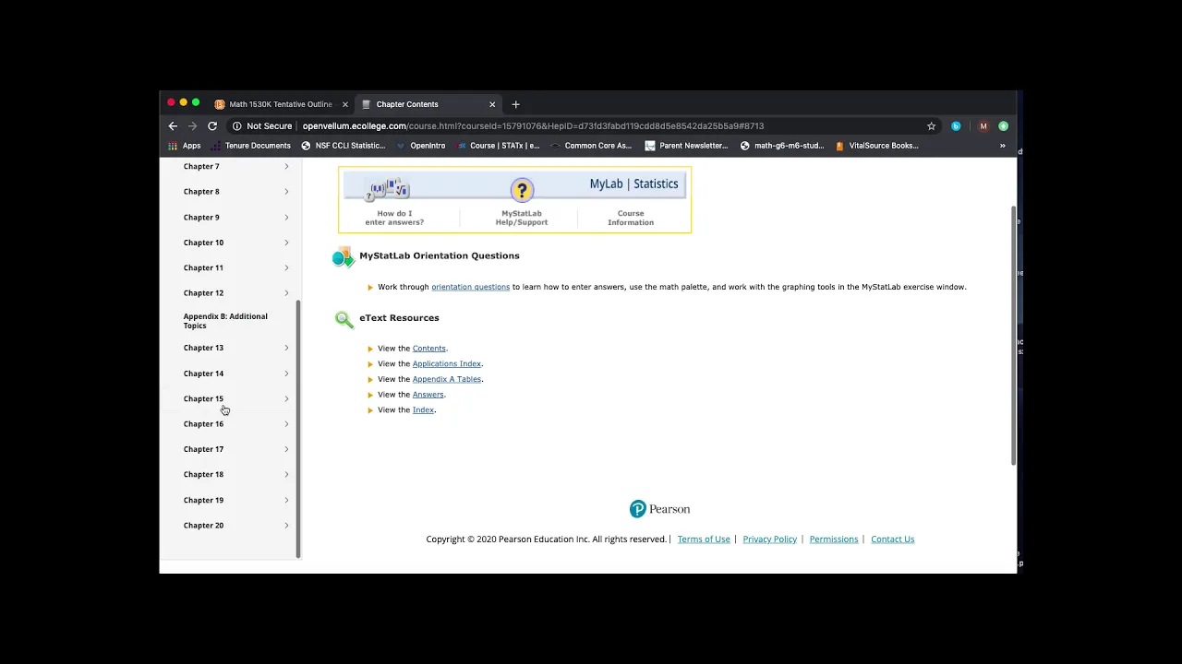The height and width of the screenshot is (664, 1182).
Task: Close the Chapter Contents tab
Action: (492, 104)
